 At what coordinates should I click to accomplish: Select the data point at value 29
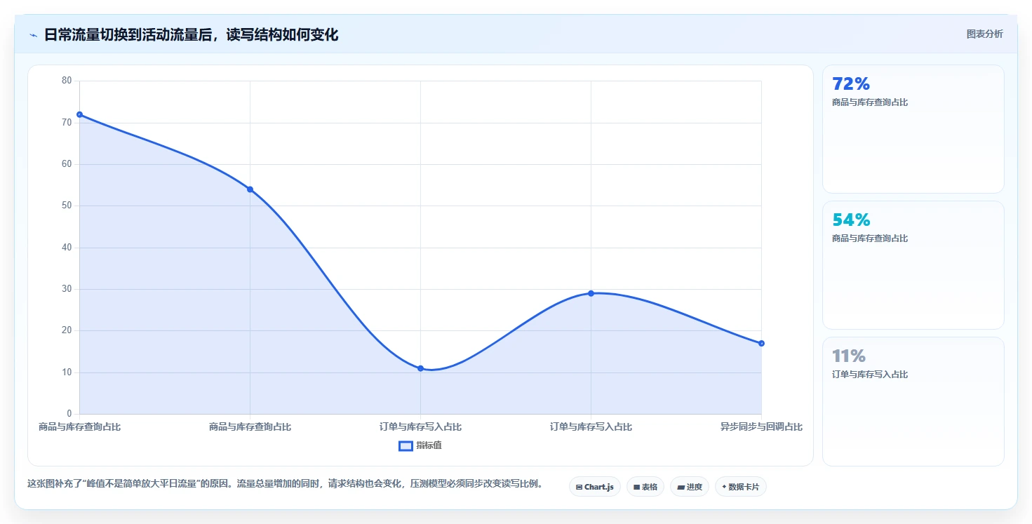[591, 293]
